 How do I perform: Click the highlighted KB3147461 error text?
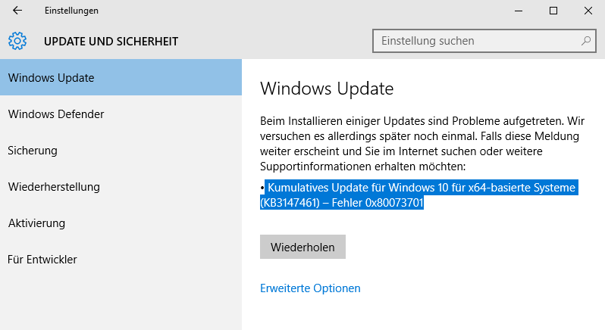[419, 195]
